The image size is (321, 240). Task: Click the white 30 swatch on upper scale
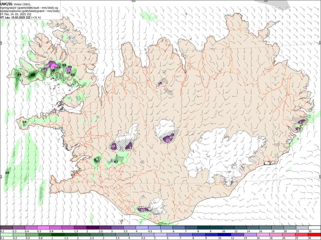coord(314,228)
